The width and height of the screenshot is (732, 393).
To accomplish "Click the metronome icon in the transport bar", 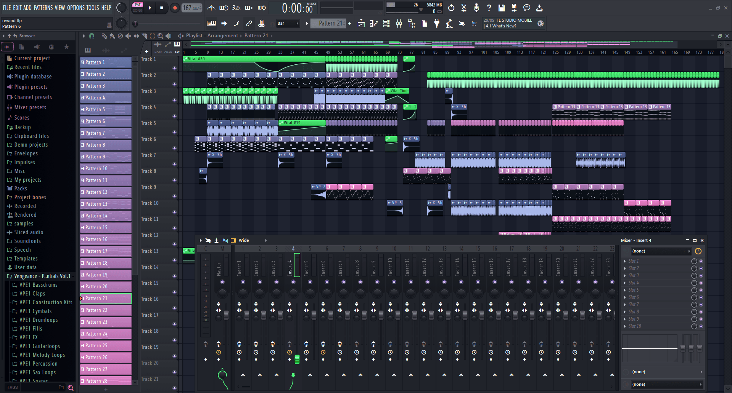I will pos(211,8).
